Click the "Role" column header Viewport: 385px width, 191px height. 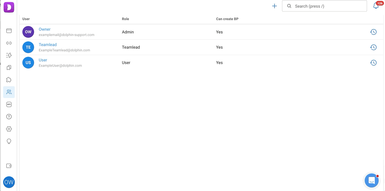[x=125, y=19]
